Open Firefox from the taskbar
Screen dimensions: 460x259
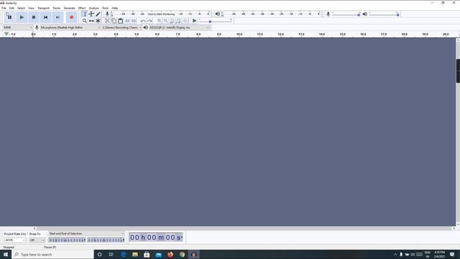[x=170, y=254]
